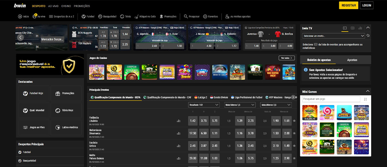Select Qualificação Campeonato do Mundo - CAF tab
Image resolution: width=387 pixels, height=167 pixels.
coord(167,97)
